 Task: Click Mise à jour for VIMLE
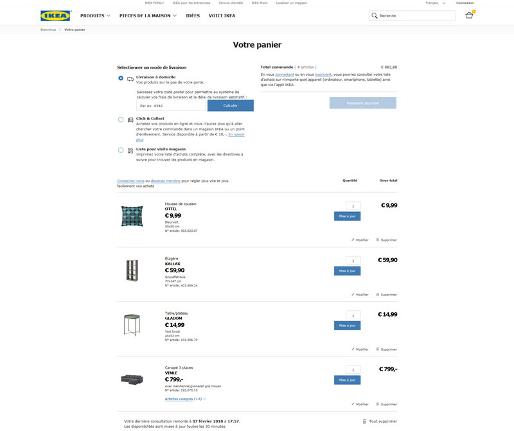click(347, 380)
